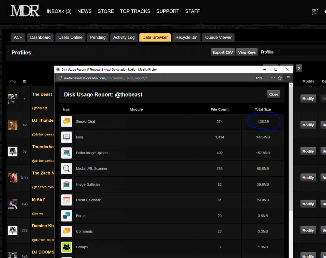Click the Media URL Scanner icon
This screenshot has height=258, width=326.
(66, 169)
